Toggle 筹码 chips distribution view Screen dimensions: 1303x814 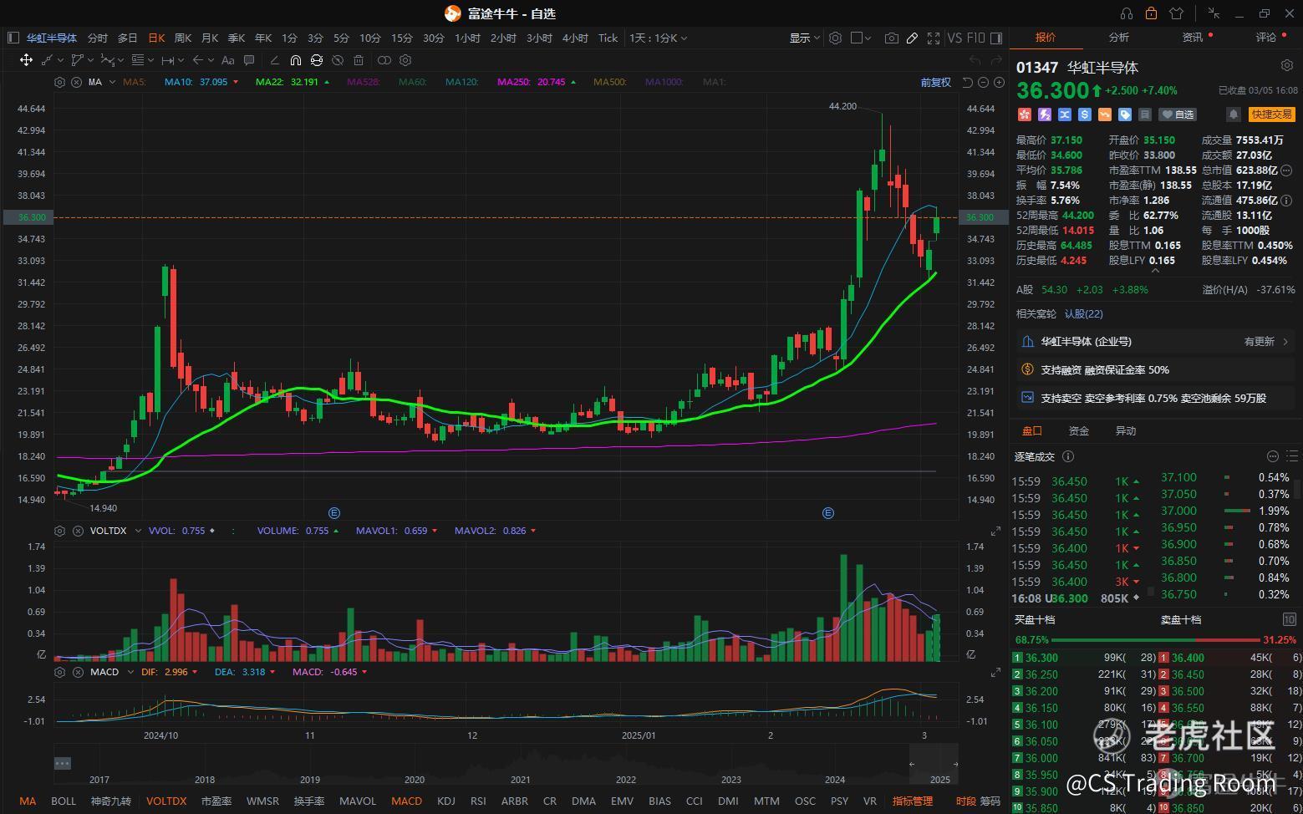coord(990,801)
